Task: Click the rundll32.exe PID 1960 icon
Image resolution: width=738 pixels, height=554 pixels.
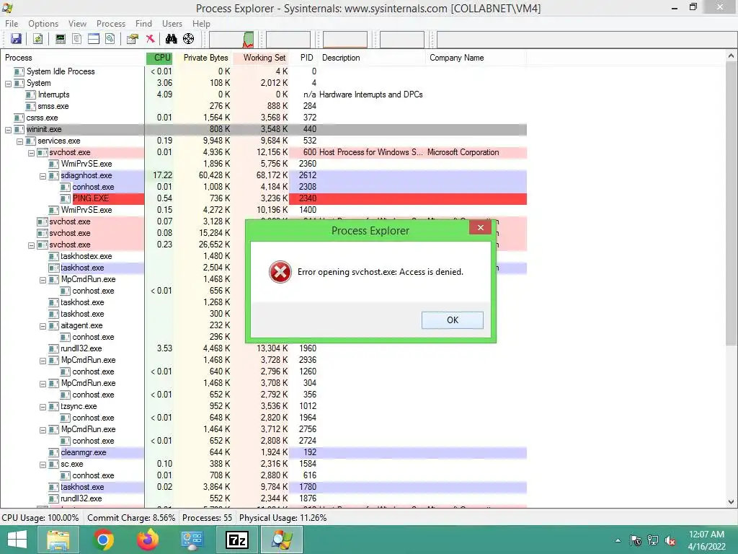Action: [x=53, y=348]
